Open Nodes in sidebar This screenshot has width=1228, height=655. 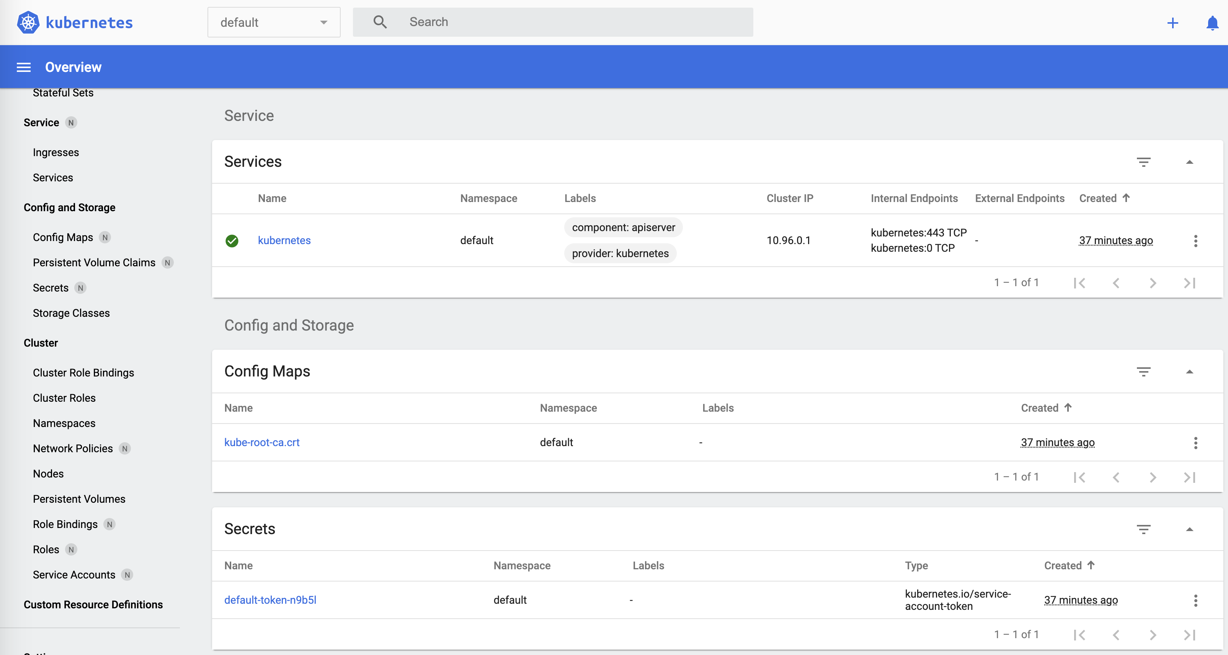click(48, 474)
